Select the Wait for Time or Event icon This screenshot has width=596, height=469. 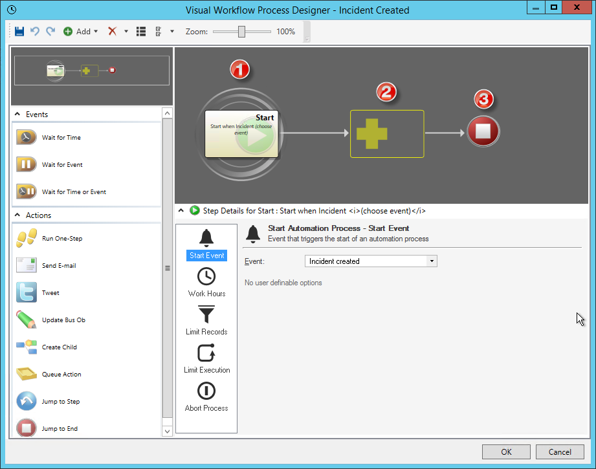(27, 191)
